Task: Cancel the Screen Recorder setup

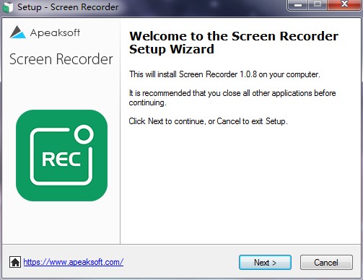Action: 326,263
